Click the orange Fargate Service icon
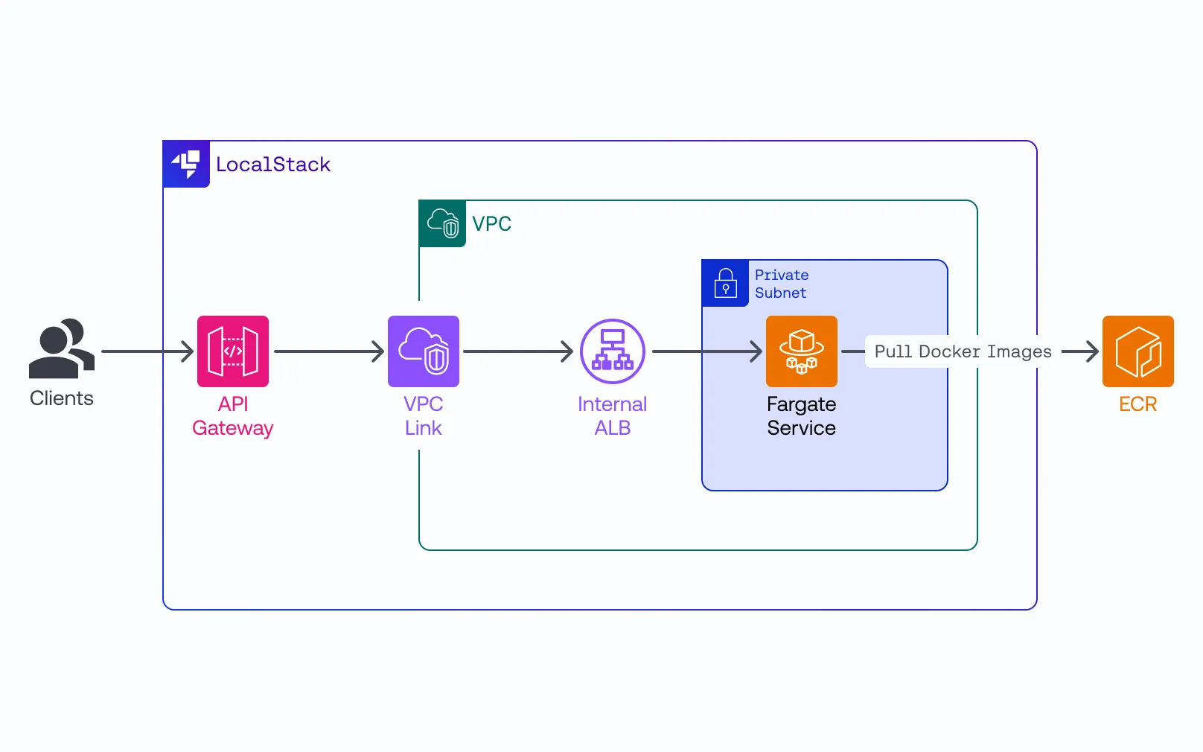The width and height of the screenshot is (1203, 752). pyautogui.click(x=801, y=351)
